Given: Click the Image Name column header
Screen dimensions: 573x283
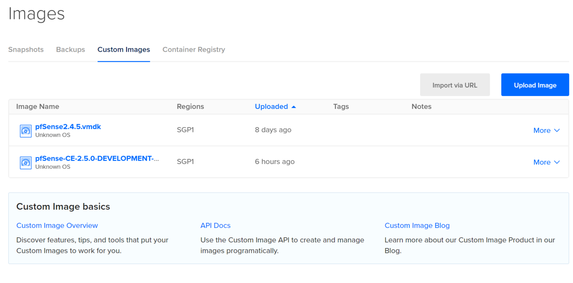Looking at the screenshot, I should coord(38,106).
